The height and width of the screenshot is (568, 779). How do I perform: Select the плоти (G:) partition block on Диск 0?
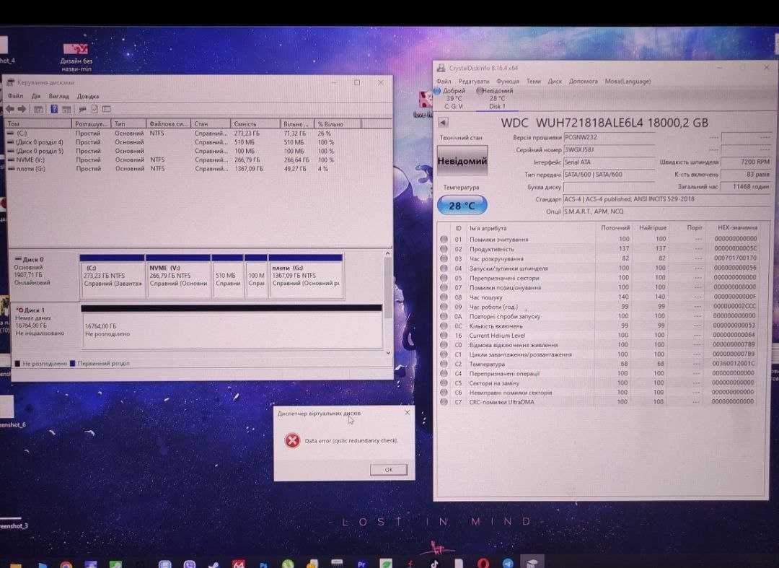click(x=306, y=277)
